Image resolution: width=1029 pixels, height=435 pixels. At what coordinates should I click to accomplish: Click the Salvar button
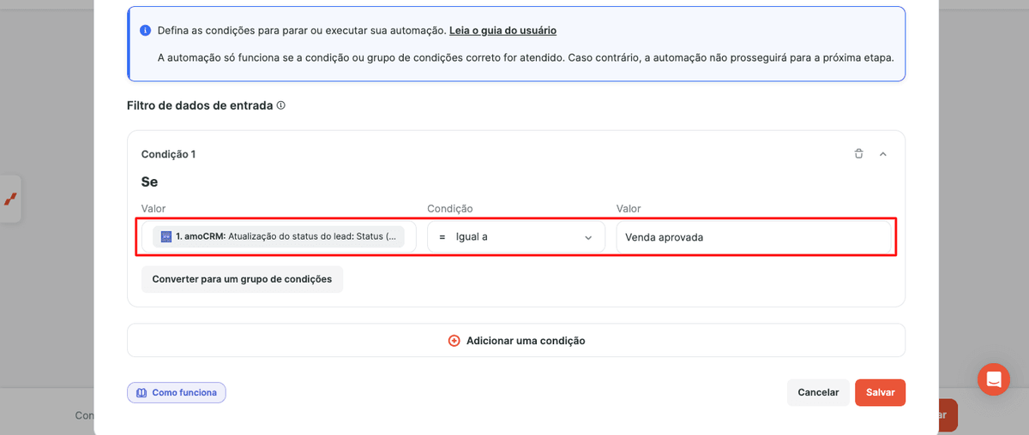point(880,392)
